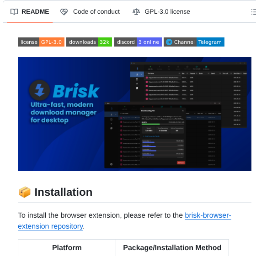This screenshot has width=256, height=256.
Task: Click the Code of conduct heart icon
Action: (x=64, y=12)
